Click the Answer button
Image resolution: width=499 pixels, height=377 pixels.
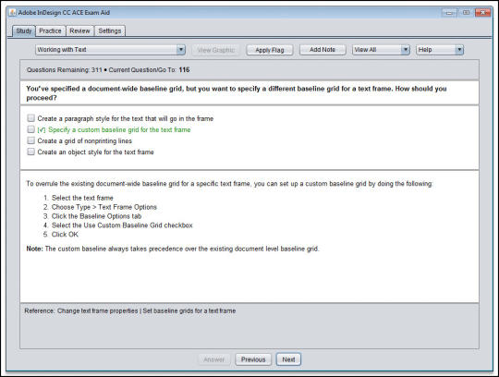click(x=213, y=359)
